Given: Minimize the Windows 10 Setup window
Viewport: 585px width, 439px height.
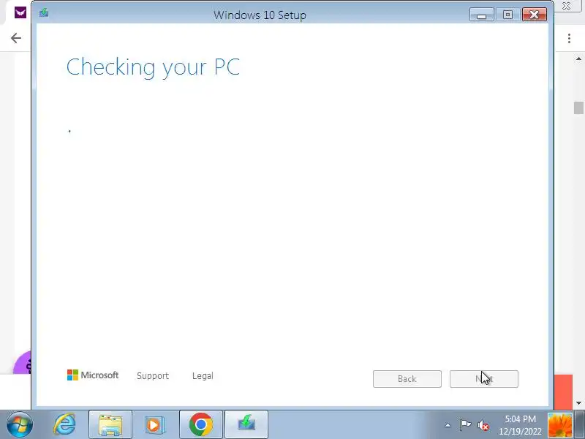Looking at the screenshot, I should [x=482, y=15].
